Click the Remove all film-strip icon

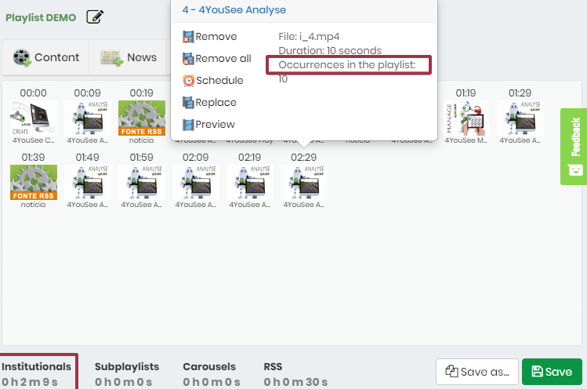click(x=188, y=59)
